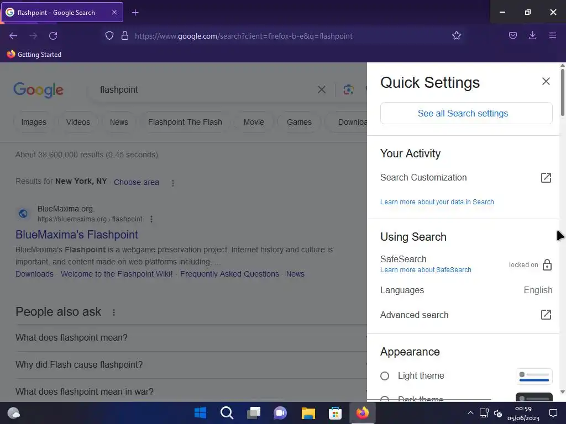Open Search Customization external link icon
Image resolution: width=566 pixels, height=424 pixels.
546,177
